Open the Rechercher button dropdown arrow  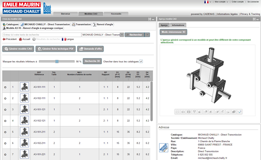(147, 35)
